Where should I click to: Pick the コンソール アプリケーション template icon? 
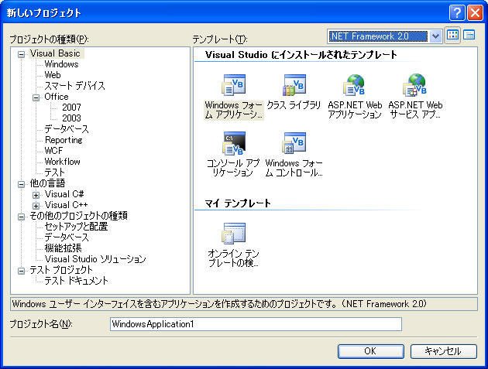(x=234, y=143)
